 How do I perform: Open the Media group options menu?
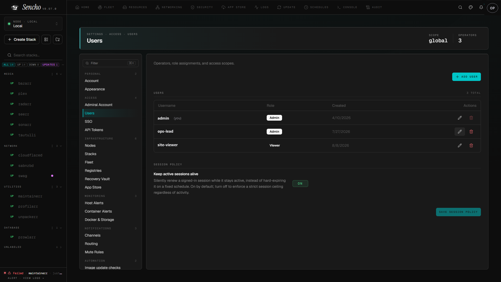pos(52,74)
